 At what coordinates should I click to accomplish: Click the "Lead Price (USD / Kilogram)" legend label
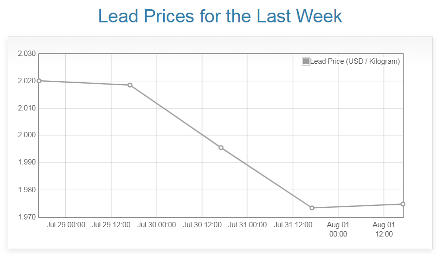[355, 61]
